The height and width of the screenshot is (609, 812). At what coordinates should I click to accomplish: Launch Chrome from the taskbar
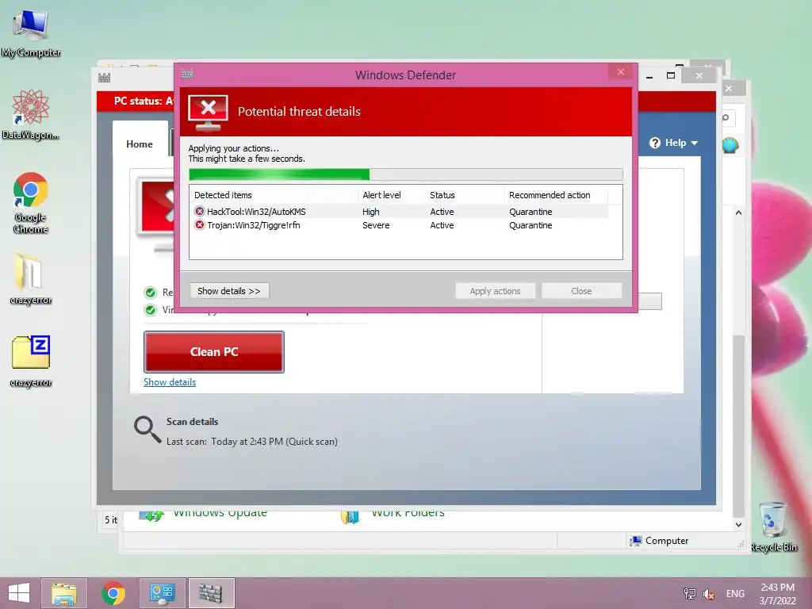coord(113,593)
